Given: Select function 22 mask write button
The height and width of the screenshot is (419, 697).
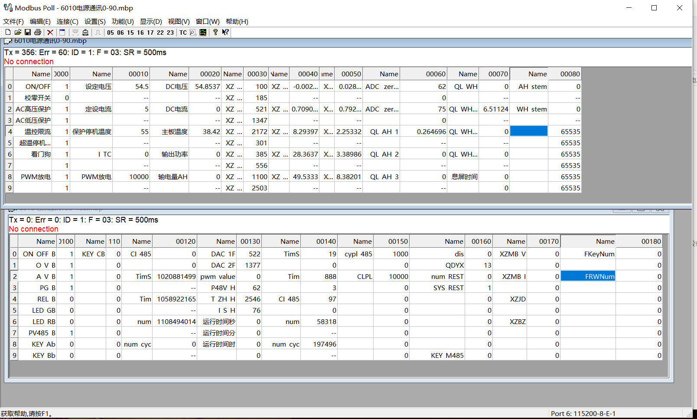Looking at the screenshot, I should click(x=160, y=33).
